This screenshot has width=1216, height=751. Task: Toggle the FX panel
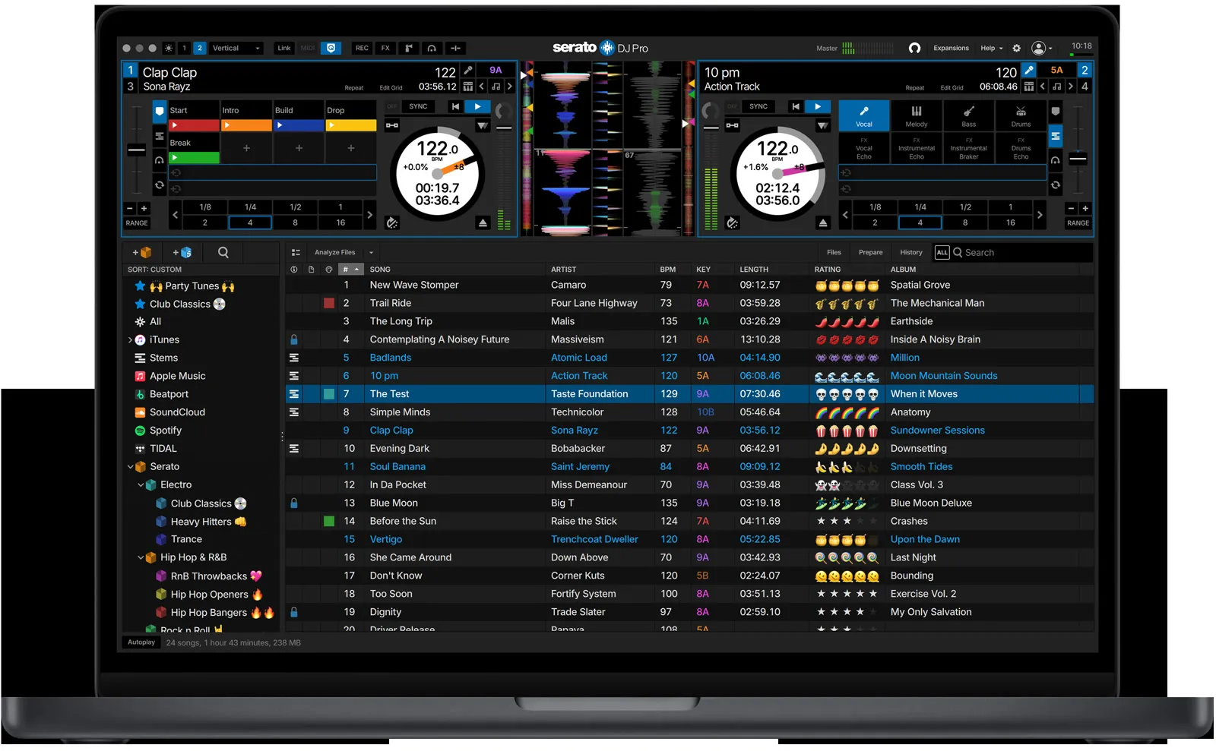click(x=385, y=48)
